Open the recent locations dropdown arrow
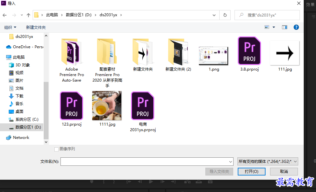The image size is (316, 192). click(x=22, y=15)
